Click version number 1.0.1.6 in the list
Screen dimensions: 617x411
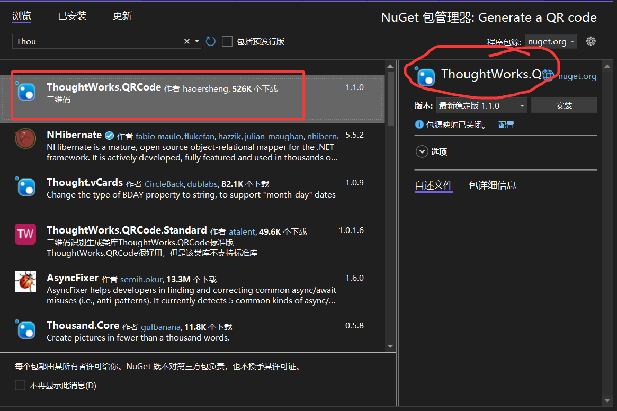pyautogui.click(x=351, y=230)
